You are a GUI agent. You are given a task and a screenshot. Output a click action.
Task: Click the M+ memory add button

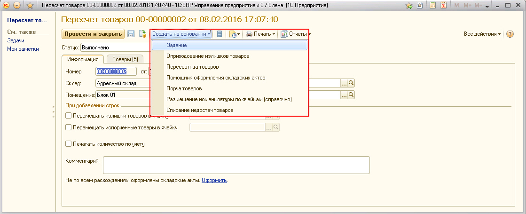click(468, 5)
